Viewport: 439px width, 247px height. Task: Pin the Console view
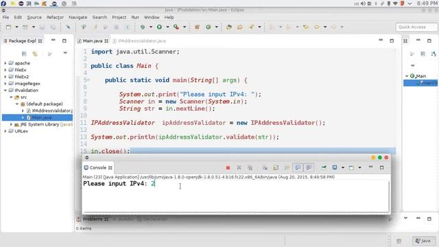(324, 167)
